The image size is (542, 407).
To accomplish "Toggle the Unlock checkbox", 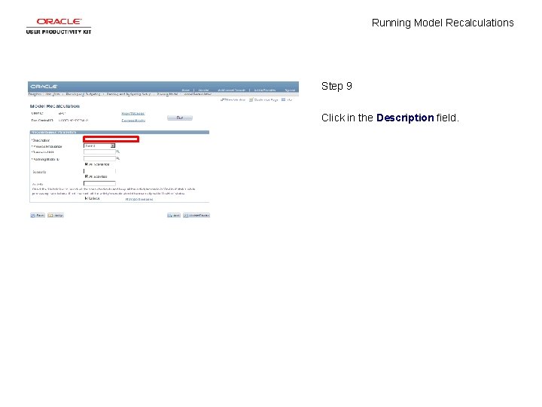I will coord(87,199).
